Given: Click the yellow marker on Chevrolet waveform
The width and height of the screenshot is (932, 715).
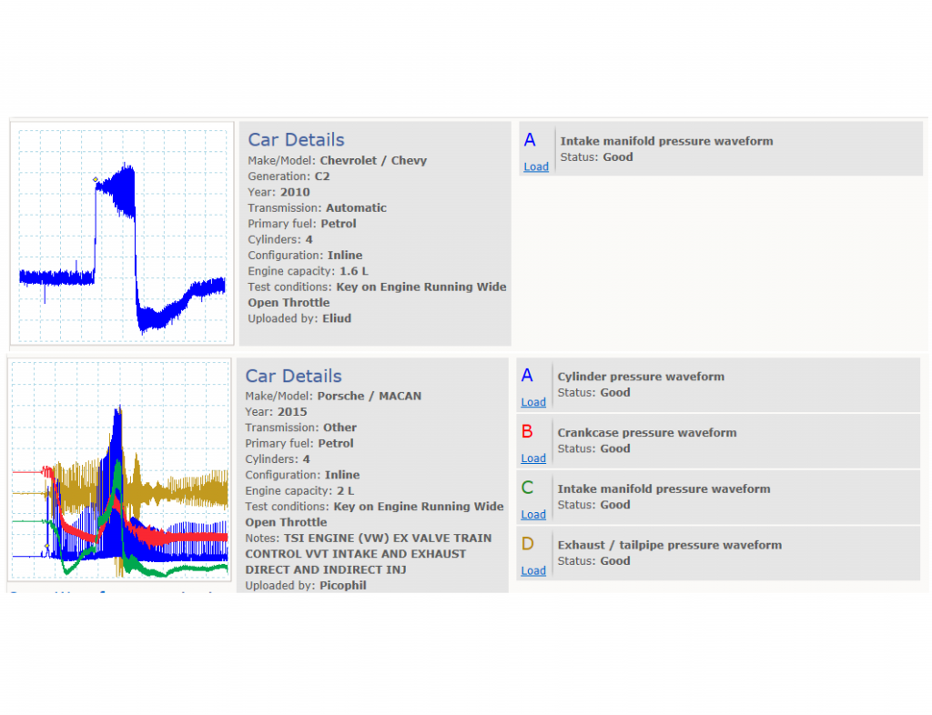Looking at the screenshot, I should [95, 179].
